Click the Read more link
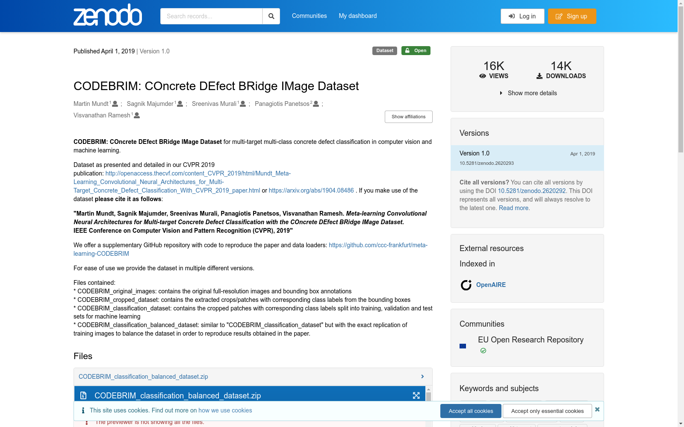This screenshot has height=427, width=684. (x=513, y=208)
